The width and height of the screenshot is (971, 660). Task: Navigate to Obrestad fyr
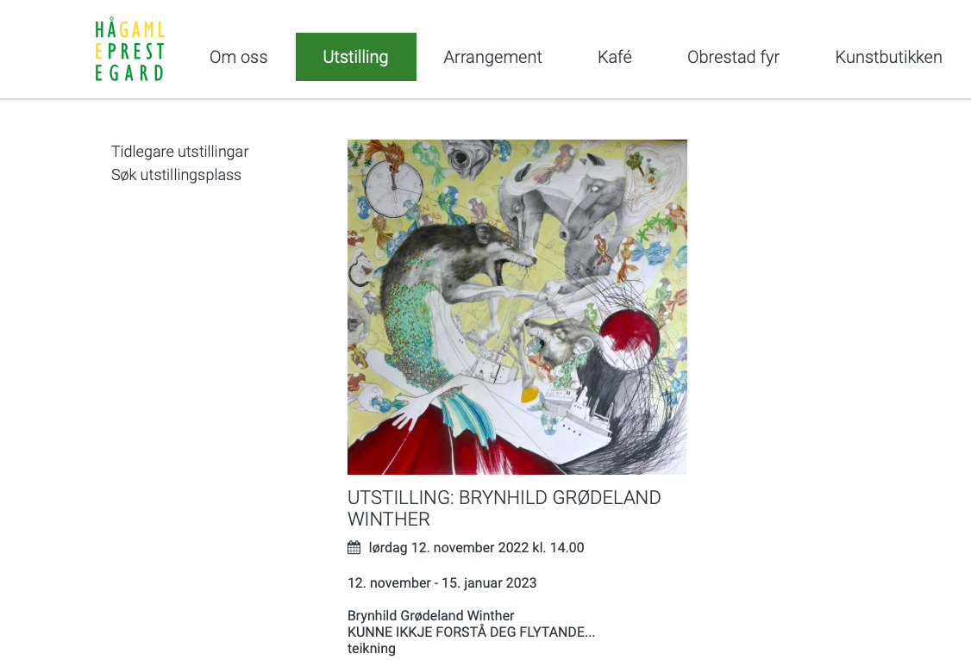733,57
